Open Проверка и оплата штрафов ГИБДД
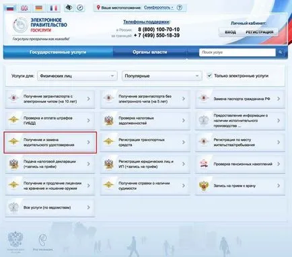This screenshot has width=292, height=257. click(50, 120)
